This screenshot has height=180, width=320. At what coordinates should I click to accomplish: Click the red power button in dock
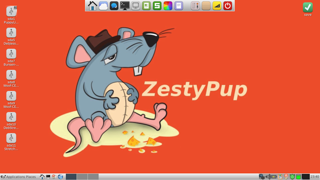pyautogui.click(x=228, y=6)
